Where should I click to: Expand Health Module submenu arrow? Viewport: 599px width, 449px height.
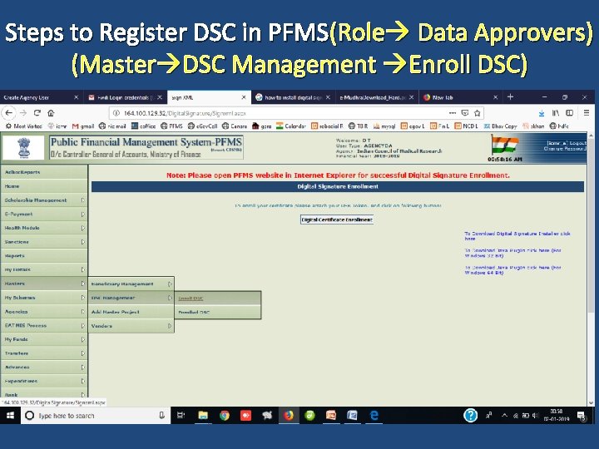click(x=83, y=228)
